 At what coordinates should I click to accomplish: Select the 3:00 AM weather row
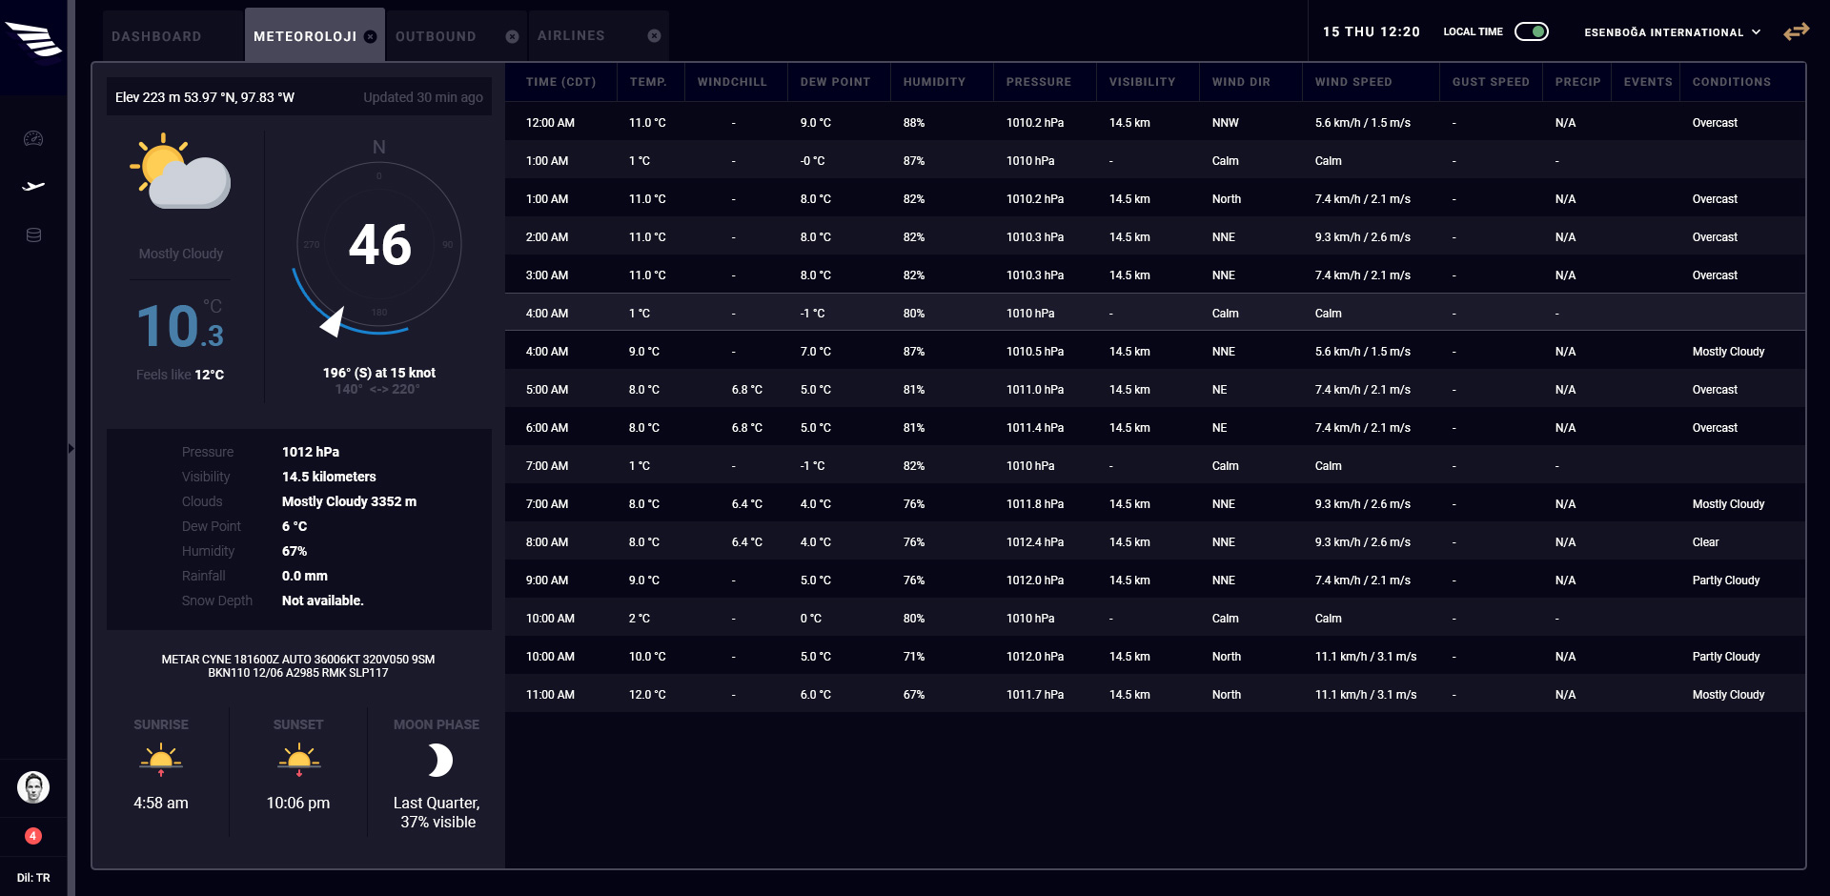[x=1155, y=275]
